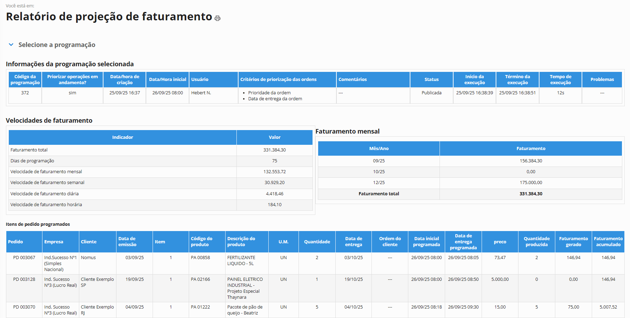Select the "Critérios de priorização das ordens" header
Screen dimensions: 630x318
[278, 80]
